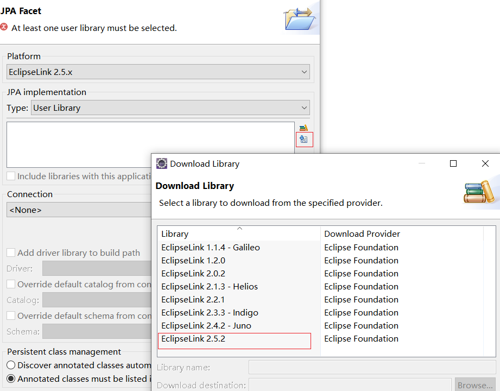Click the Download Library window title icon

(162, 163)
